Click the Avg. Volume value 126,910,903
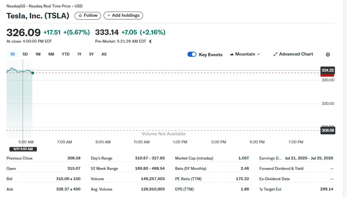The height and width of the screenshot is (197, 347). pyautogui.click(x=153, y=189)
